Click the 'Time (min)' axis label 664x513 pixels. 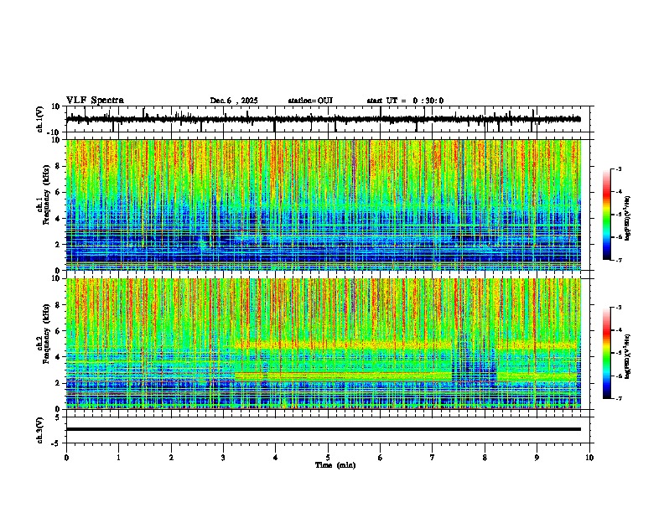[335, 465]
